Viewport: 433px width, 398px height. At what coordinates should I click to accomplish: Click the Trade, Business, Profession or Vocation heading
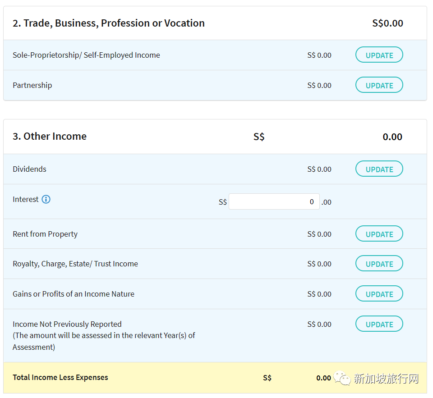coord(109,23)
